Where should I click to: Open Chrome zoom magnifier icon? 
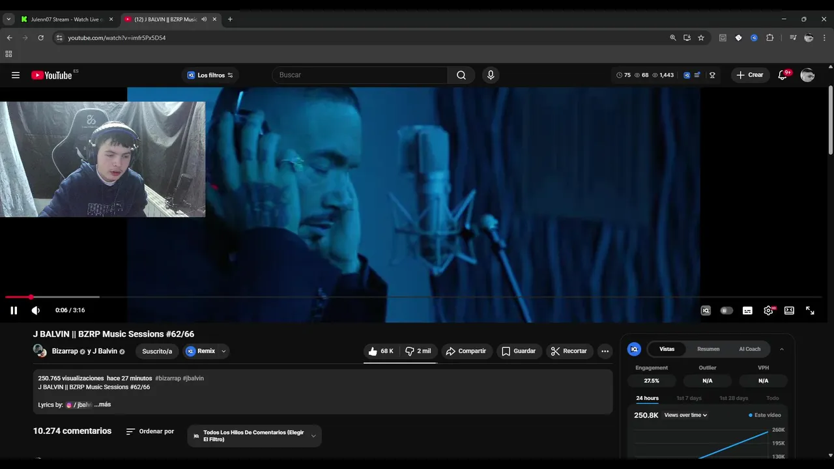click(x=673, y=38)
